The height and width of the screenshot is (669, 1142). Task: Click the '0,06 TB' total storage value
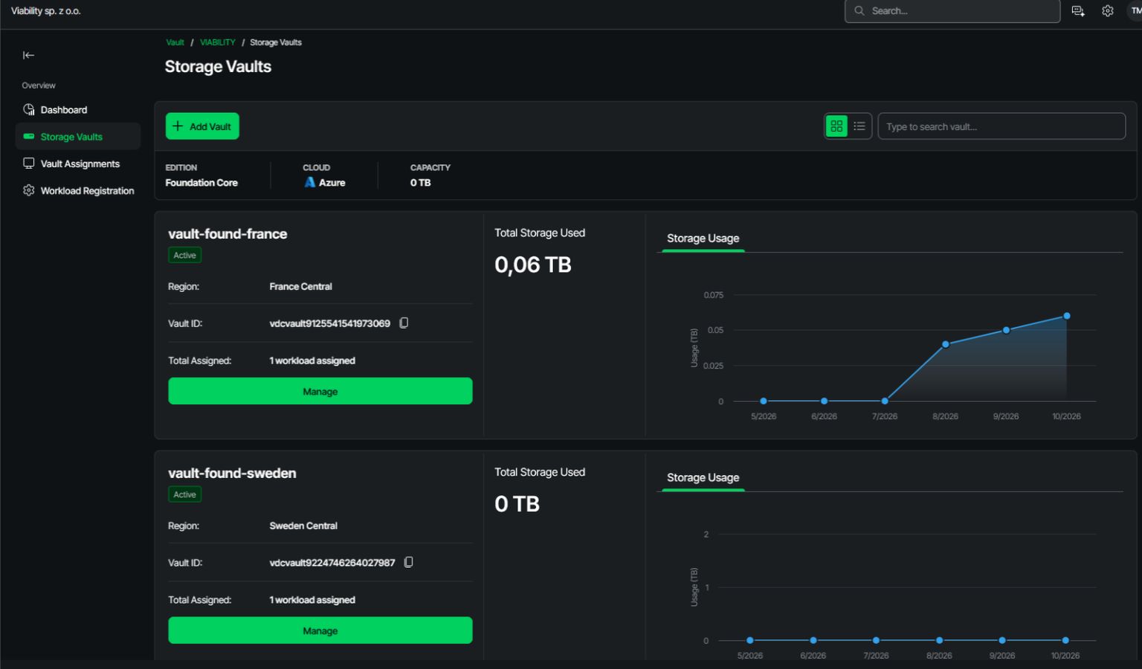pos(533,265)
